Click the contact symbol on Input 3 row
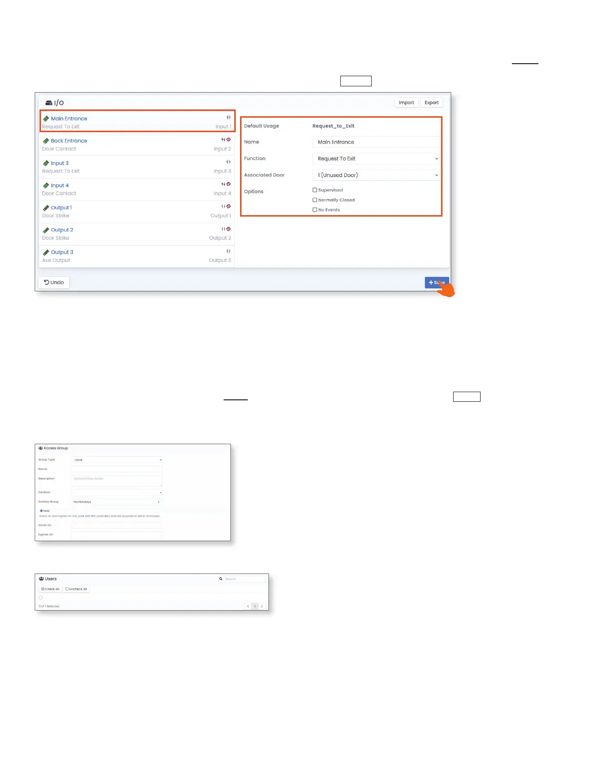Image resolution: width=590 pixels, height=764 pixels. pyautogui.click(x=228, y=162)
